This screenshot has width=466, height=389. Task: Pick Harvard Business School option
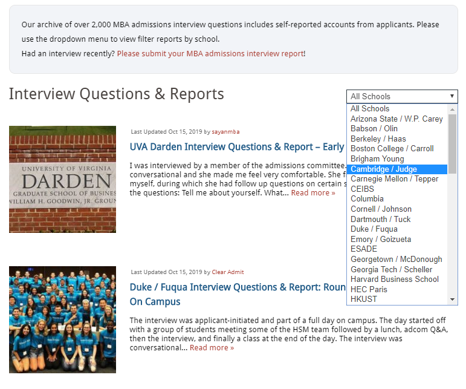pos(397,279)
